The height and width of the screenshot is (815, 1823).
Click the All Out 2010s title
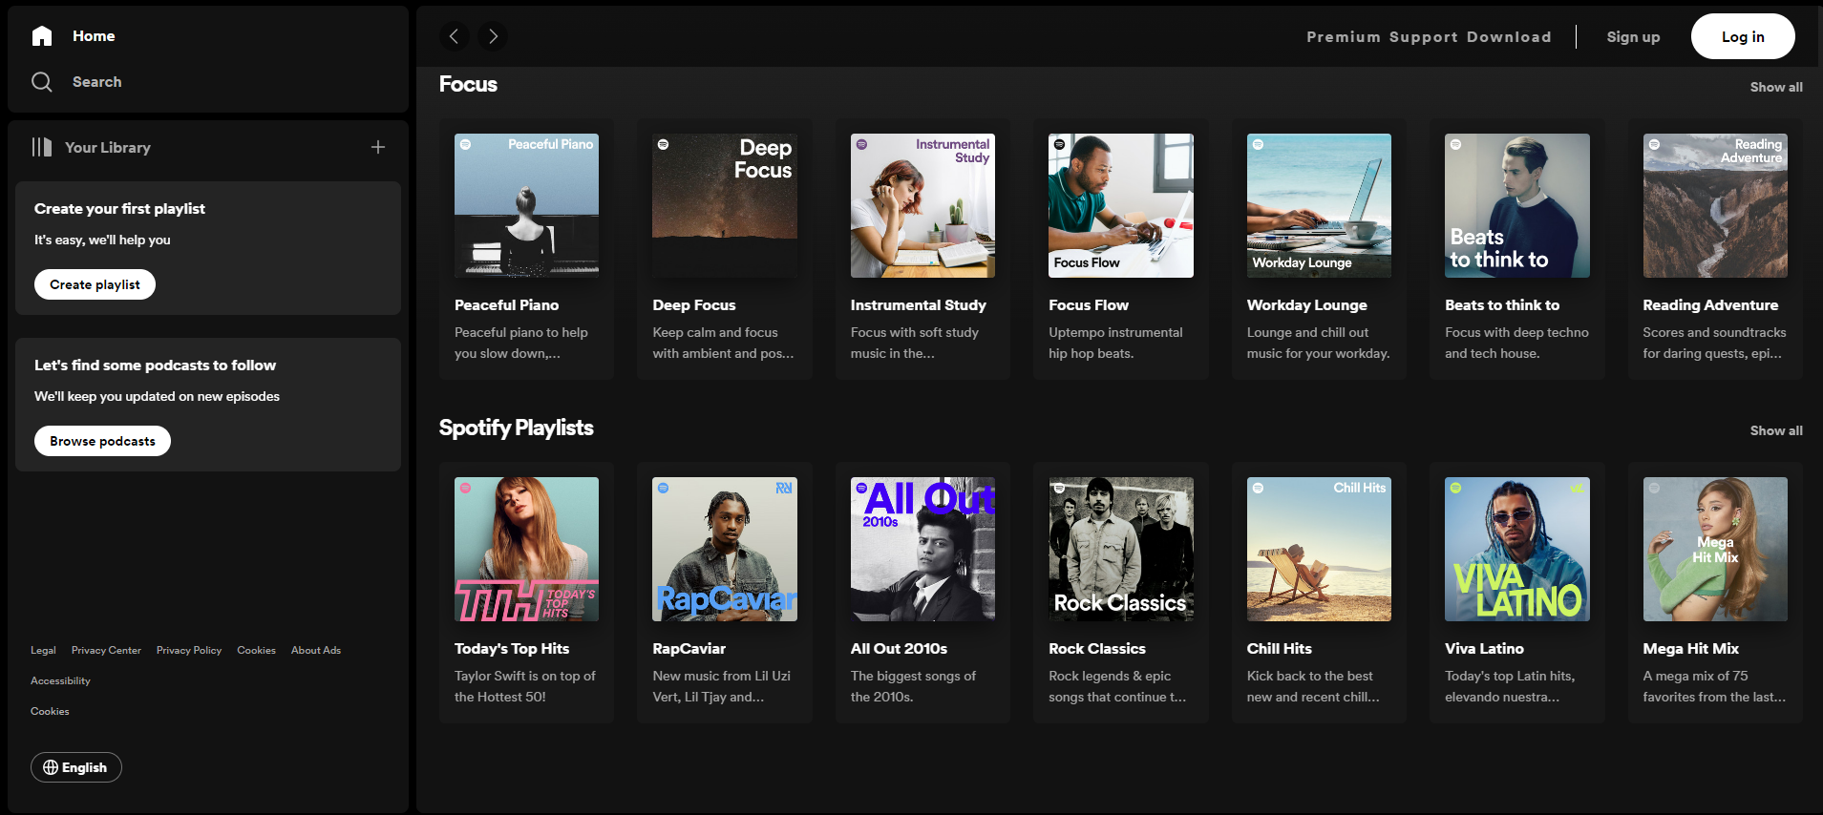[x=899, y=649]
